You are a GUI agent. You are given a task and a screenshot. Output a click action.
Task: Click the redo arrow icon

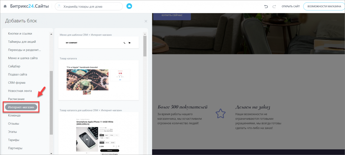pos(274,6)
